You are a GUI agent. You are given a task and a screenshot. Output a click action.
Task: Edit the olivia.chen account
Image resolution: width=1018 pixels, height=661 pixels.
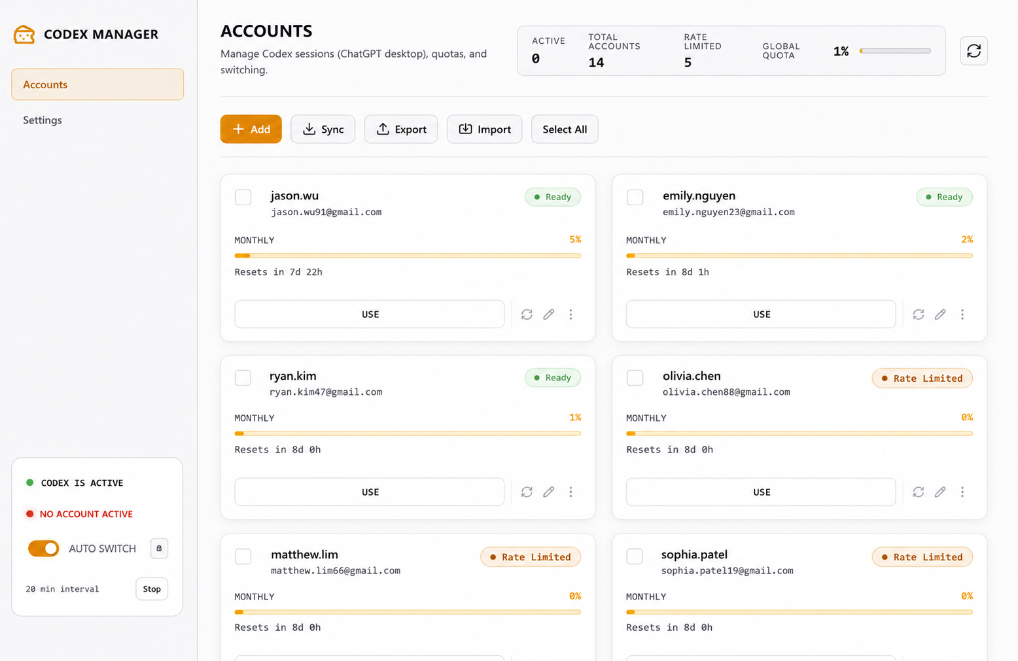pos(940,492)
